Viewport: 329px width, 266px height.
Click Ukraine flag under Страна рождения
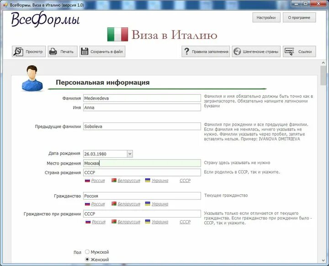pos(148,181)
